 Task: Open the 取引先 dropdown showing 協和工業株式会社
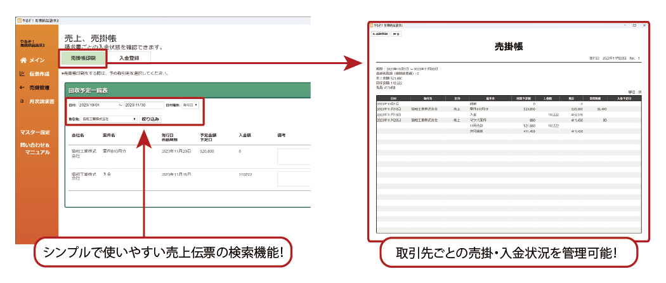(x=108, y=119)
